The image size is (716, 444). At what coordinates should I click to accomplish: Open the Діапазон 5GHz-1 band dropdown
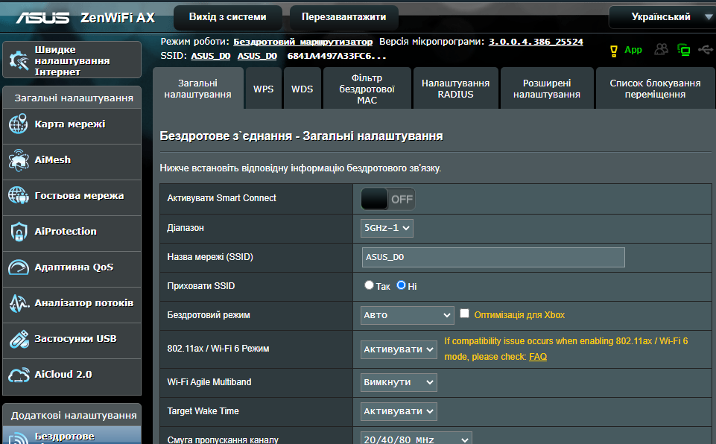click(x=387, y=228)
